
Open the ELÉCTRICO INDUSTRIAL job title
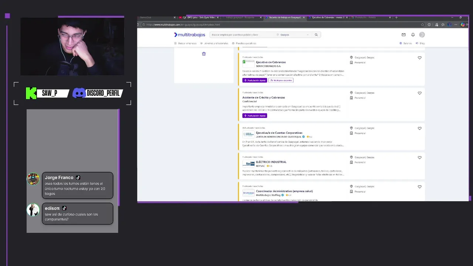click(271, 162)
